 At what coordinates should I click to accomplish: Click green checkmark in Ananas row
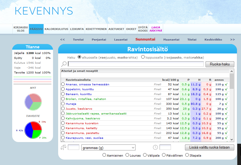click(x=226, y=84)
